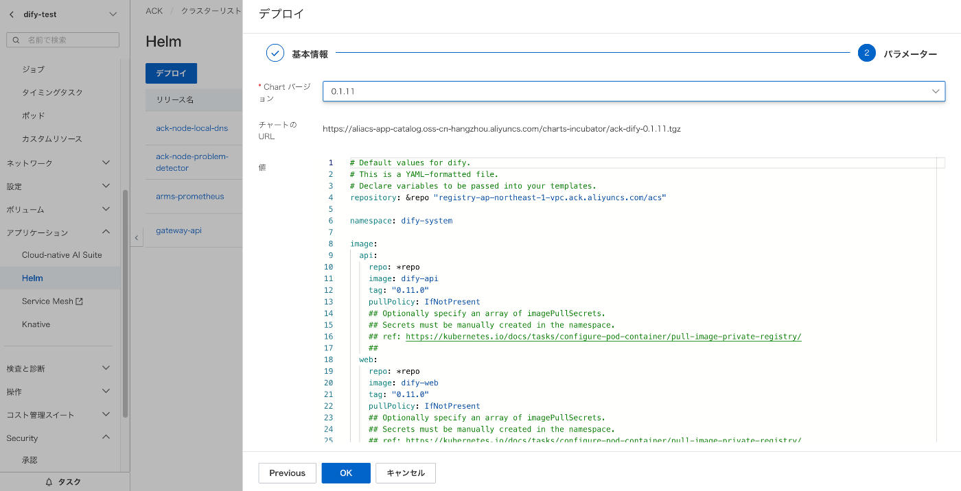Click the Service Mesh external-link icon
This screenshot has height=491, width=961.
click(79, 301)
